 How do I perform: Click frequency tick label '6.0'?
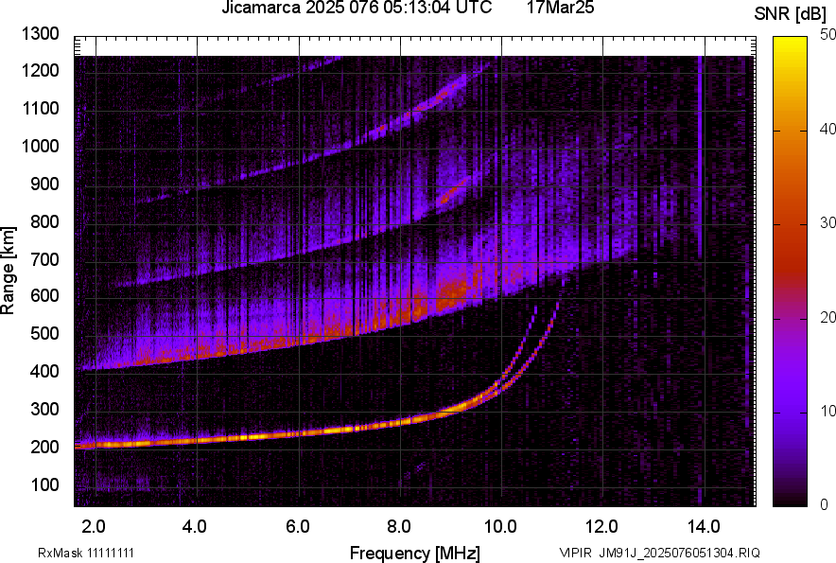pyautogui.click(x=298, y=527)
